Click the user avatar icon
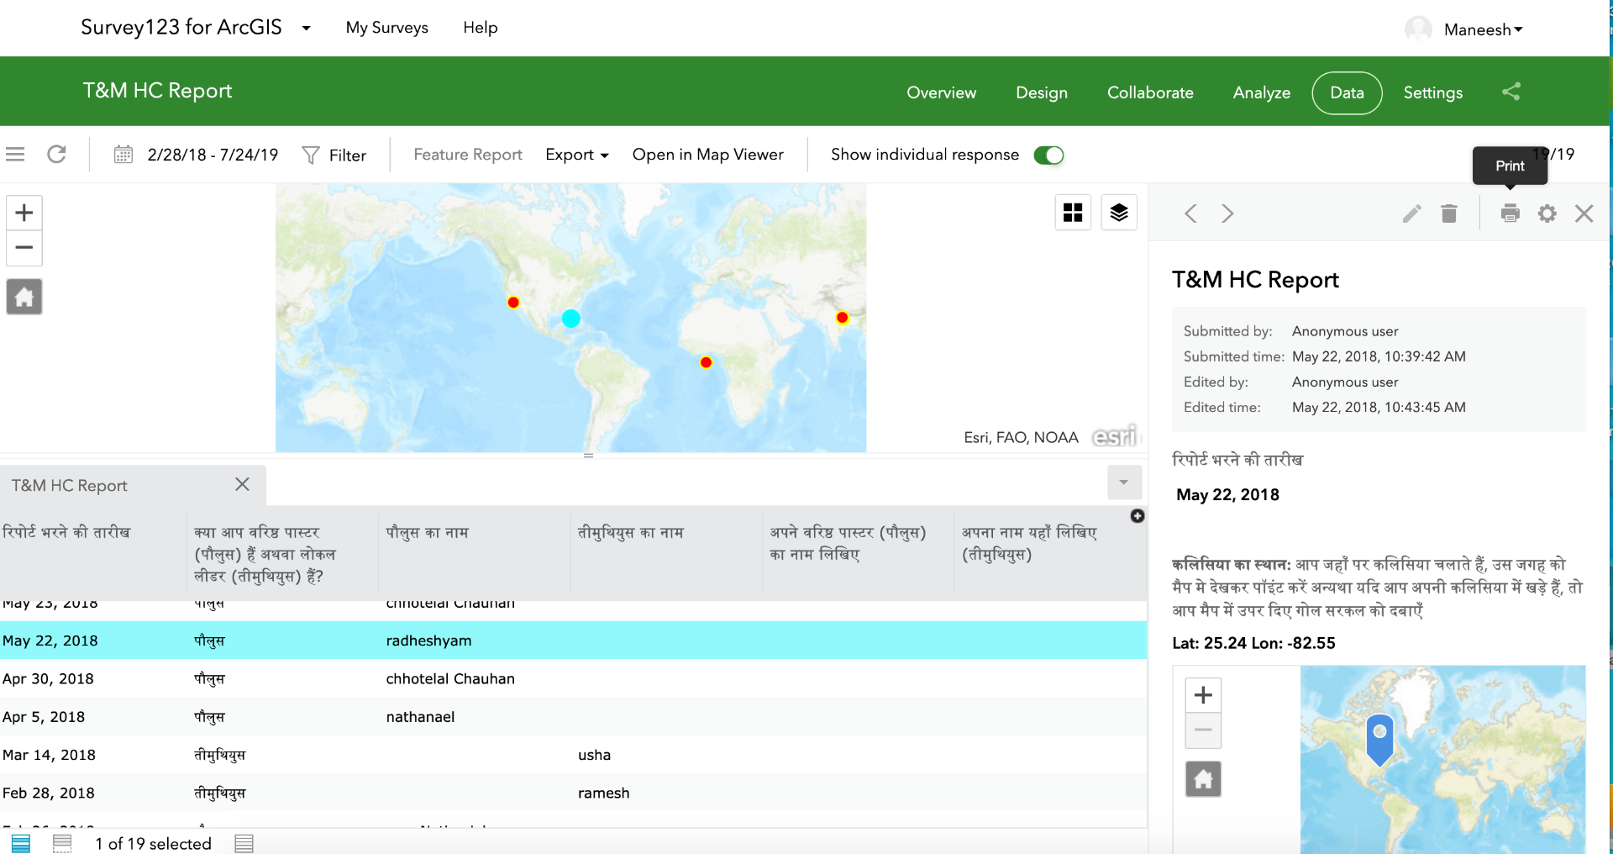Screen dimensions: 1613x854 click(1418, 29)
